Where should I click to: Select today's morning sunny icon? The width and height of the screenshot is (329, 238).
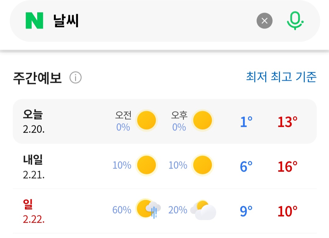click(x=146, y=121)
